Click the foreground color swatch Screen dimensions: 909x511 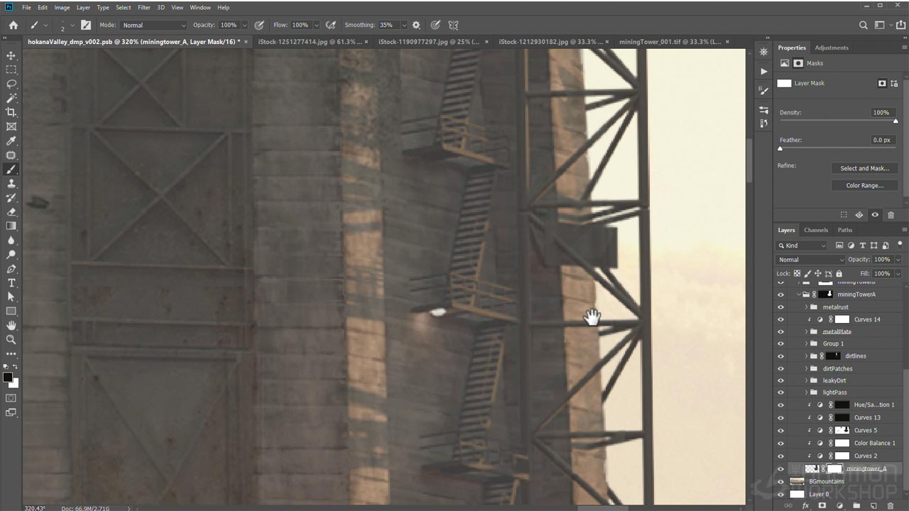point(8,378)
